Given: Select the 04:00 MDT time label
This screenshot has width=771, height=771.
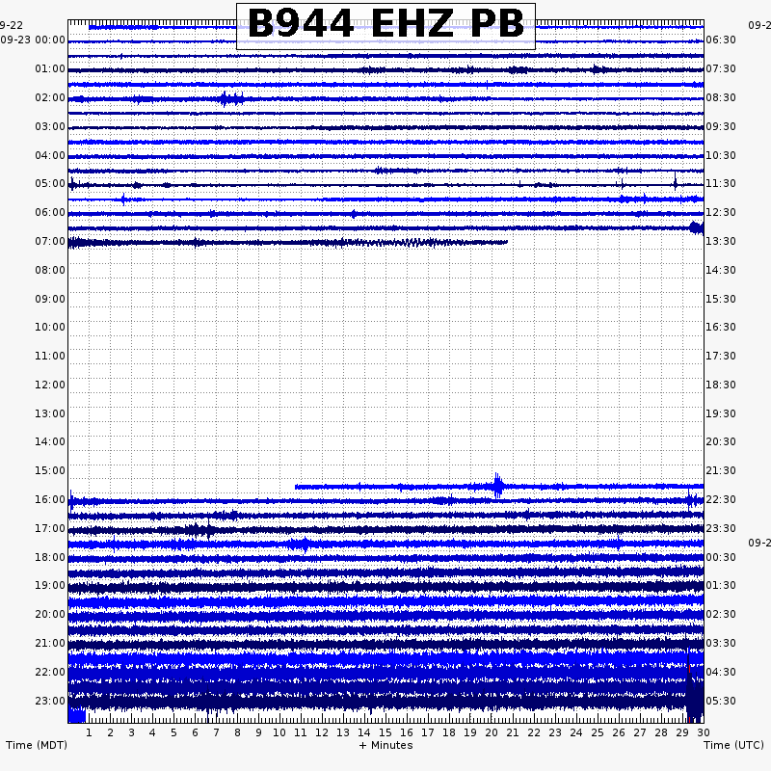Looking at the screenshot, I should 50,155.
